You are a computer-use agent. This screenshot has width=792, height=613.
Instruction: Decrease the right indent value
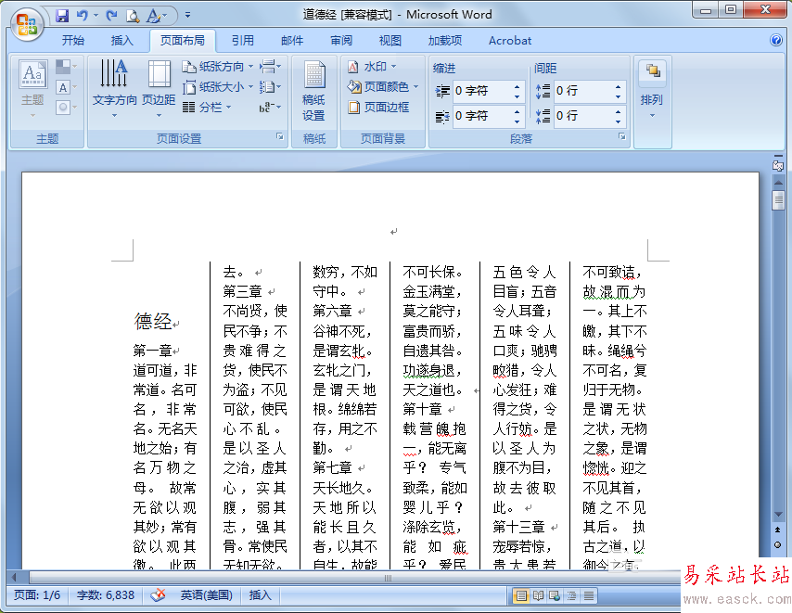point(517,121)
